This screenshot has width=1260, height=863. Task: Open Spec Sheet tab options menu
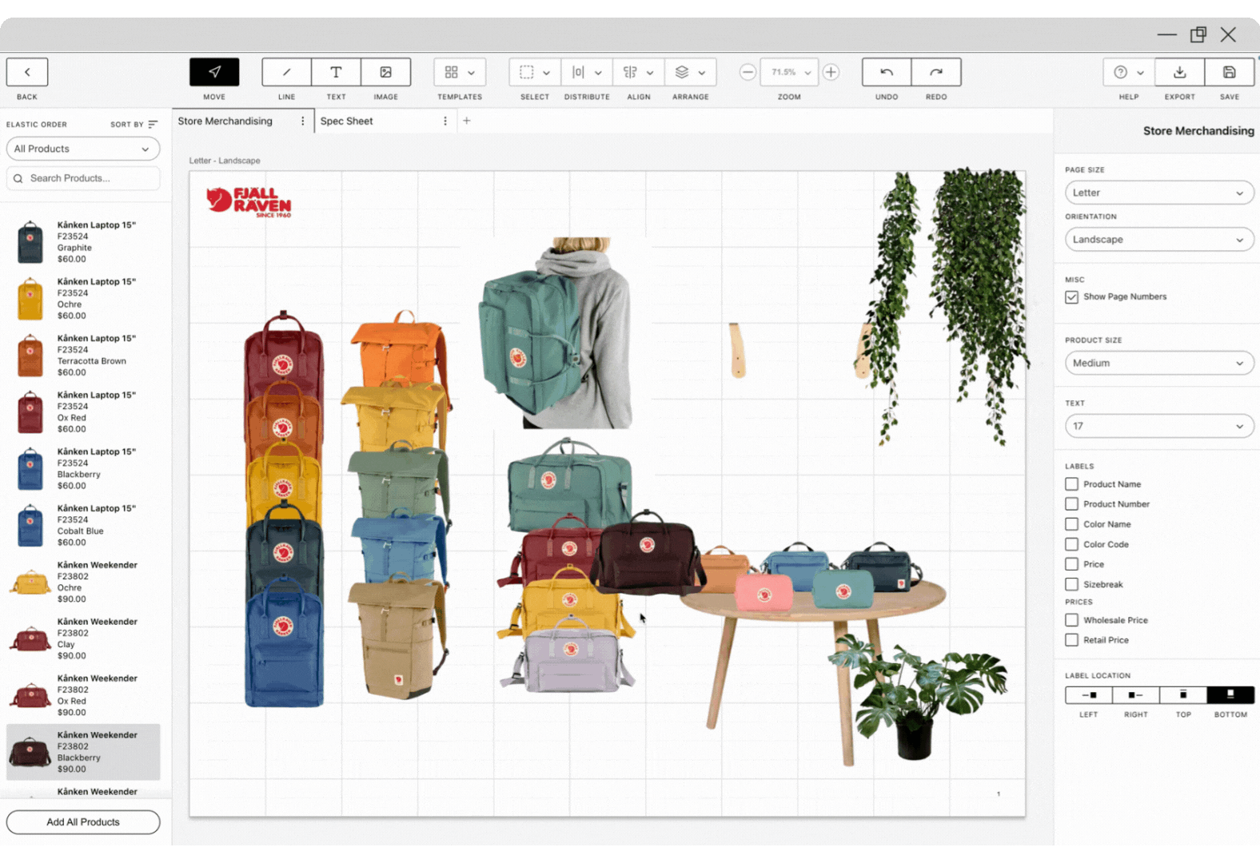445,121
